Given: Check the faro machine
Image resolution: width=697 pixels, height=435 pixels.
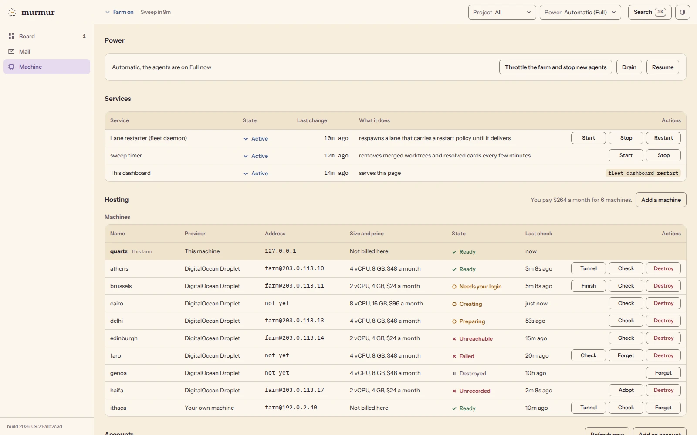Looking at the screenshot, I should point(589,355).
